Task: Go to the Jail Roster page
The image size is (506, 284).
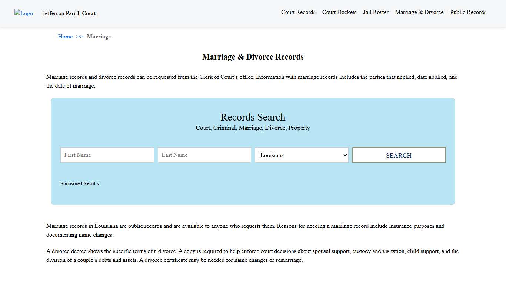Action: click(x=376, y=12)
